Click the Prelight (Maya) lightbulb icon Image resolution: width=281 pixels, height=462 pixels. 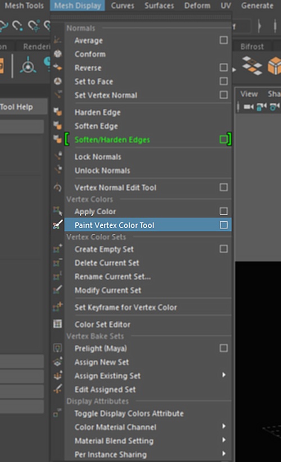[57, 348]
